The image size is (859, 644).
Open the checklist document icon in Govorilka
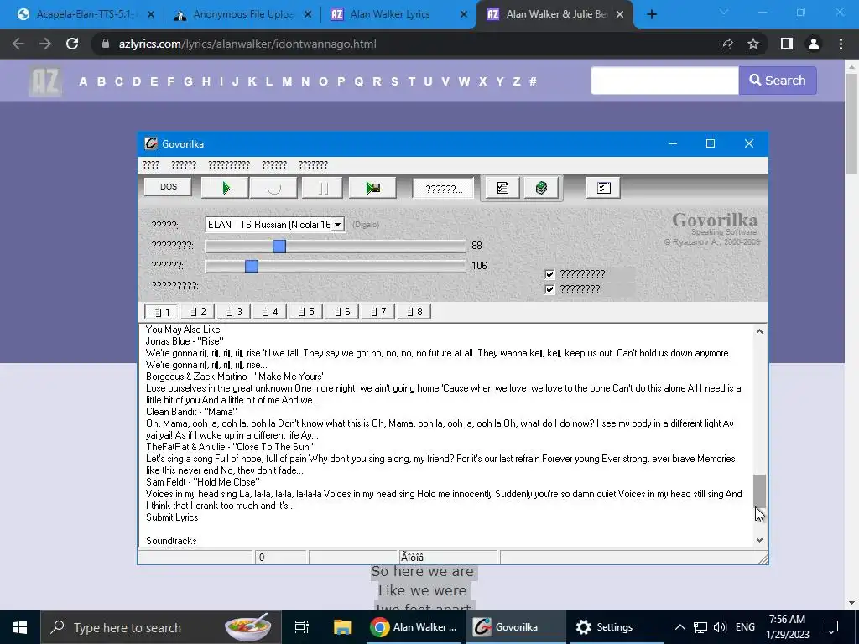pyautogui.click(x=502, y=188)
